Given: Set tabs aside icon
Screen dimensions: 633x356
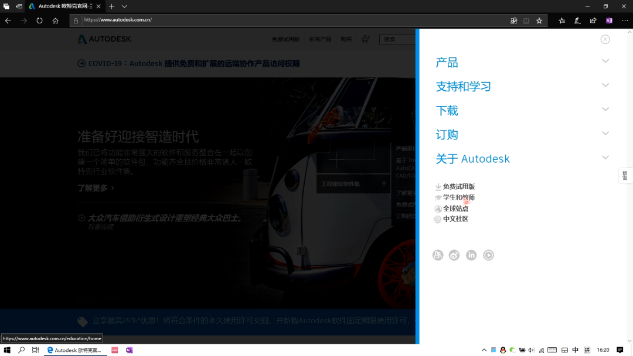Looking at the screenshot, I should pyautogui.click(x=19, y=6).
